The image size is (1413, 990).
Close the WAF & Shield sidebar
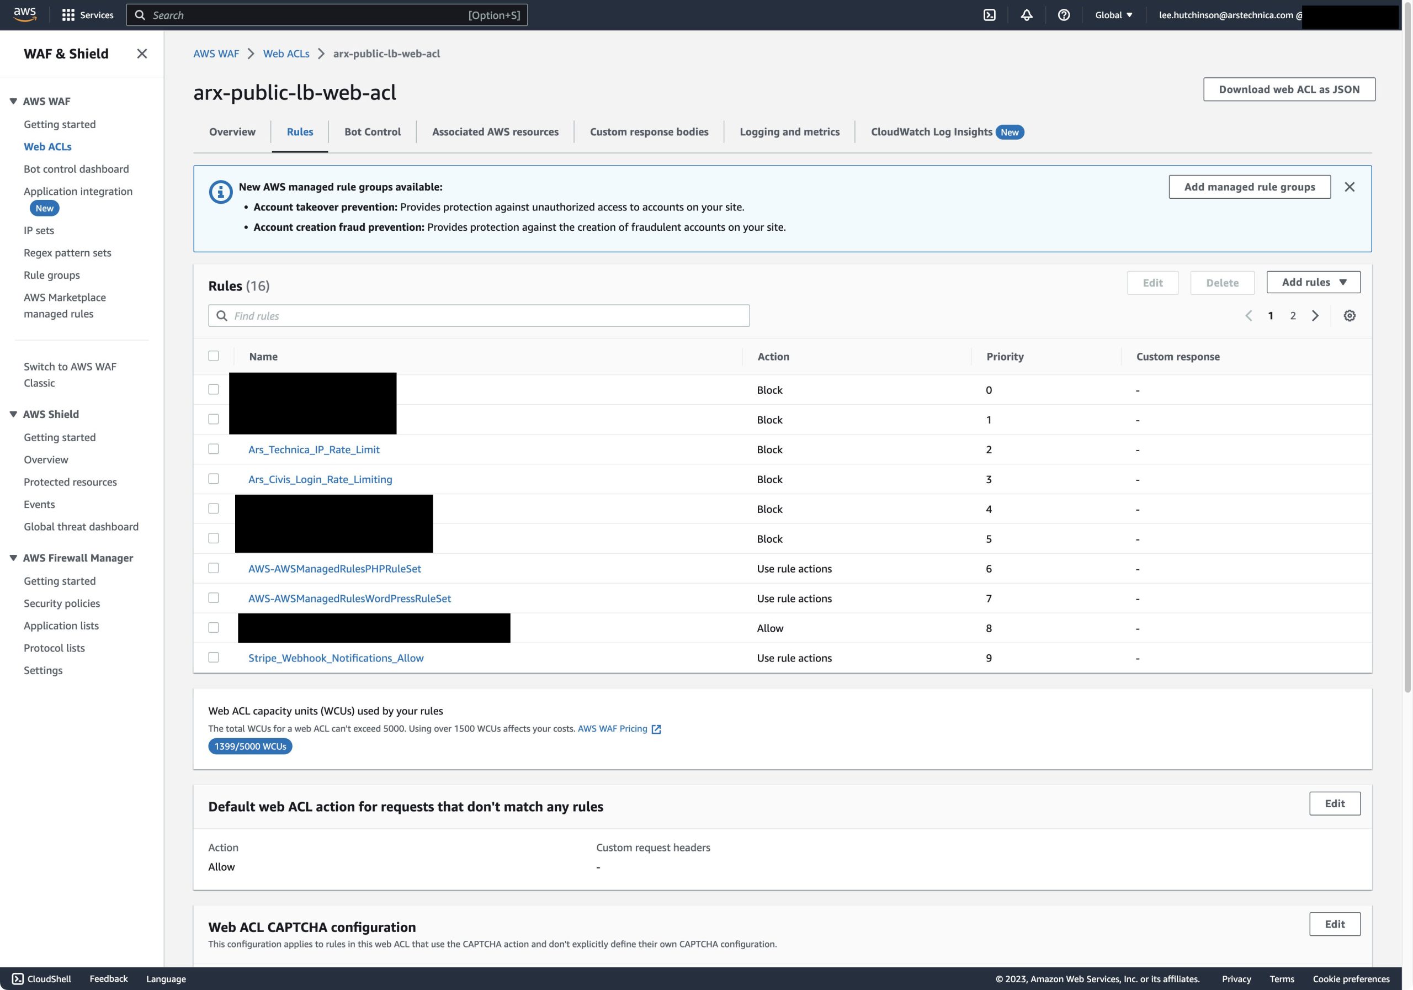pyautogui.click(x=142, y=54)
